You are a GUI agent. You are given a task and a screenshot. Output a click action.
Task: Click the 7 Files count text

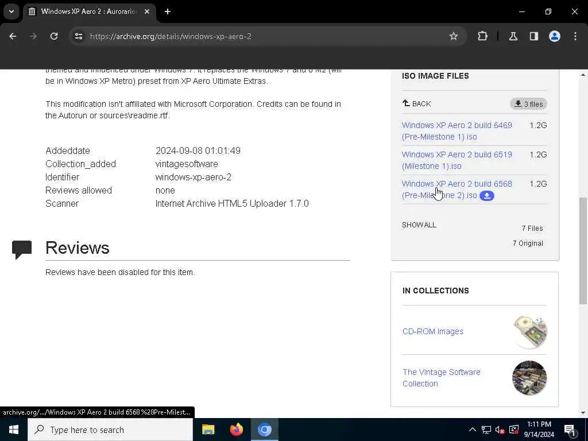coord(532,229)
